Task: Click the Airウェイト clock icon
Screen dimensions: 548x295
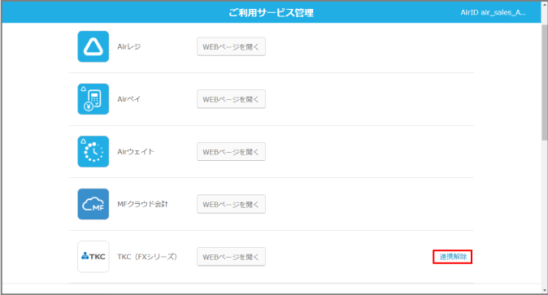Action: [x=94, y=151]
